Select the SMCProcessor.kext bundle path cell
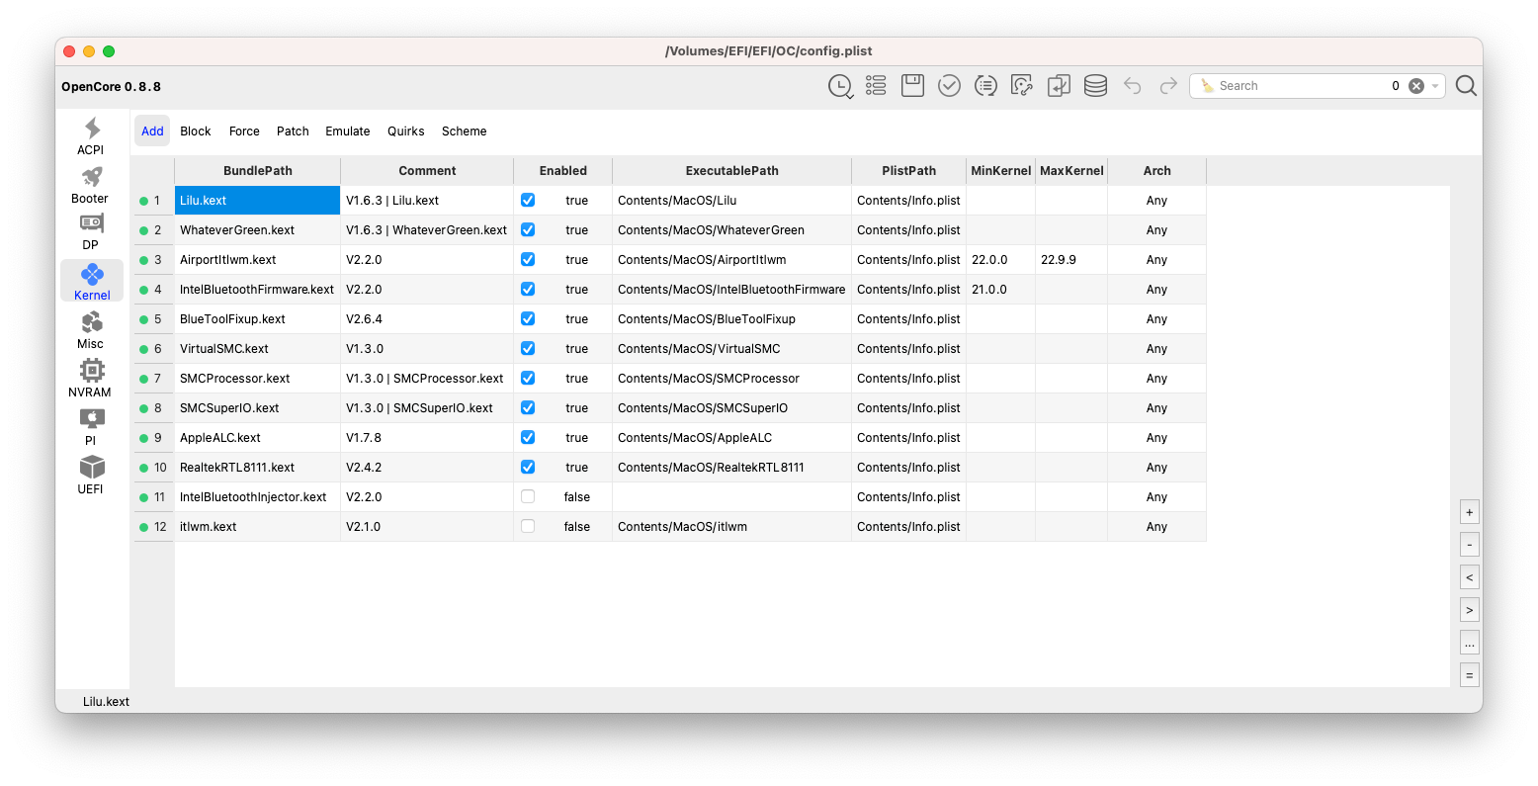 258,378
